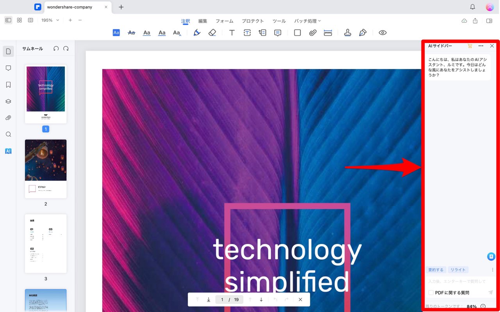Open the bookmarks panel in left sidebar
Viewport: 500px width, 312px height.
(x=8, y=85)
